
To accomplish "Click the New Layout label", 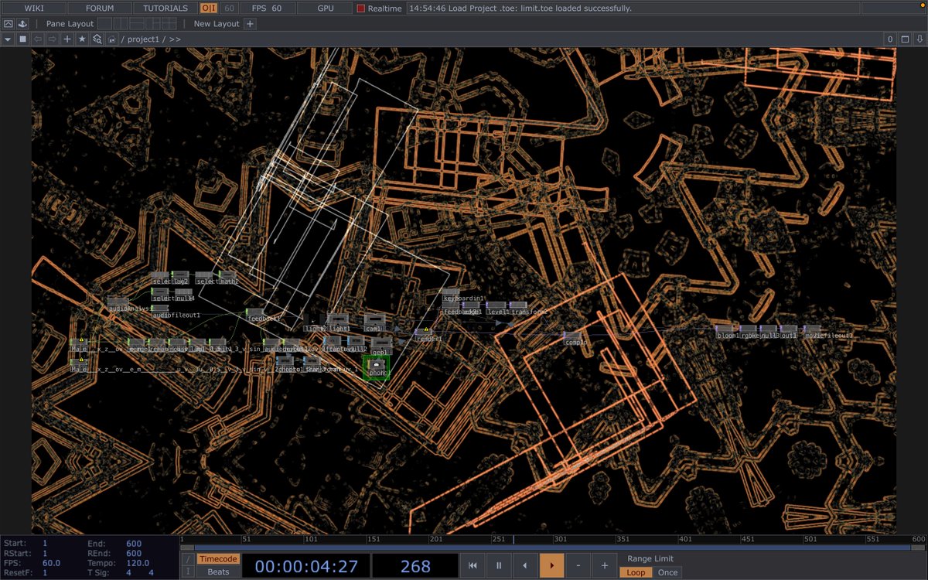I will pyautogui.click(x=217, y=24).
